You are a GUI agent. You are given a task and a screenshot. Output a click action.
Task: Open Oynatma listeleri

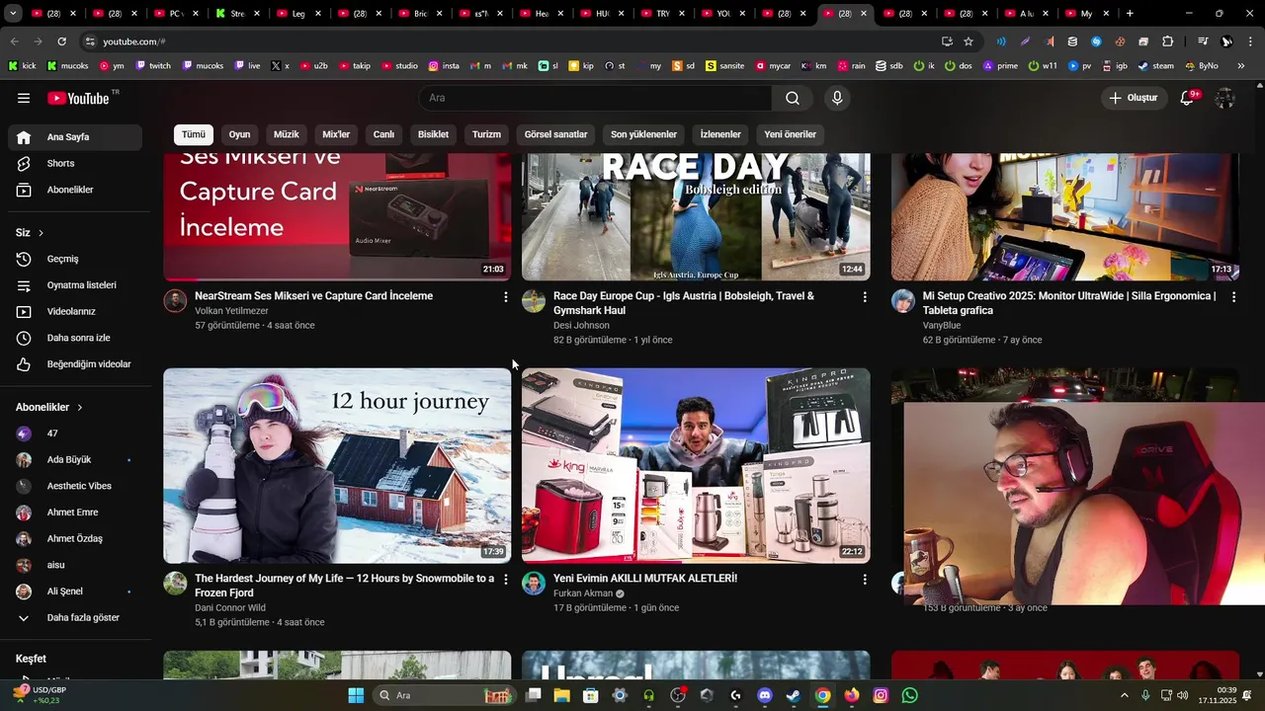coord(75,285)
